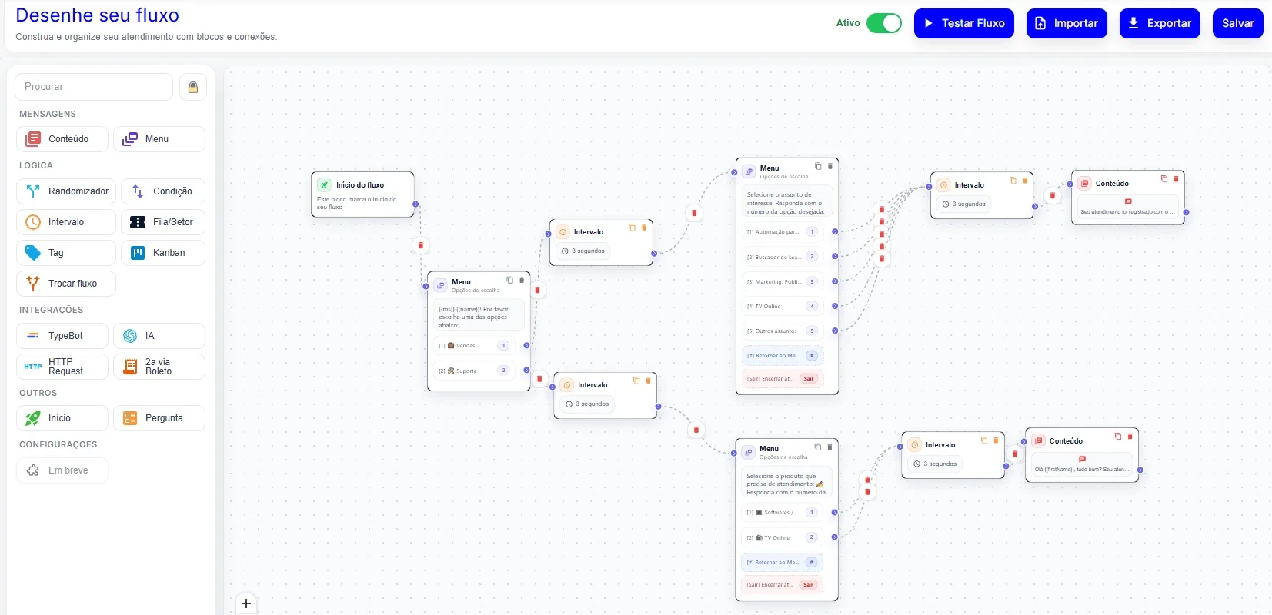Click the lock icon beside search
Image resolution: width=1272 pixels, height=615 pixels.
point(193,87)
